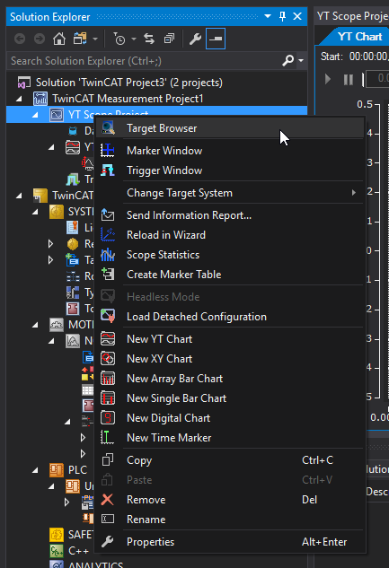The height and width of the screenshot is (568, 389).
Task: Select Send Information Report
Action: [229, 215]
